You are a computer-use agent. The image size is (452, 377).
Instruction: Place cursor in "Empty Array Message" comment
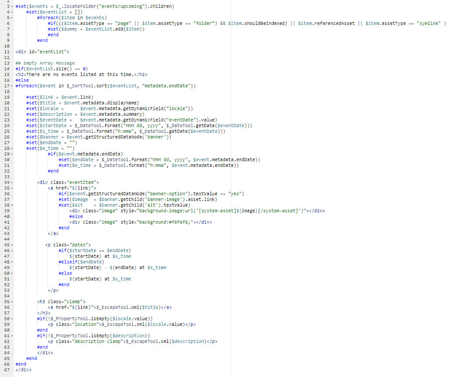coord(49,63)
